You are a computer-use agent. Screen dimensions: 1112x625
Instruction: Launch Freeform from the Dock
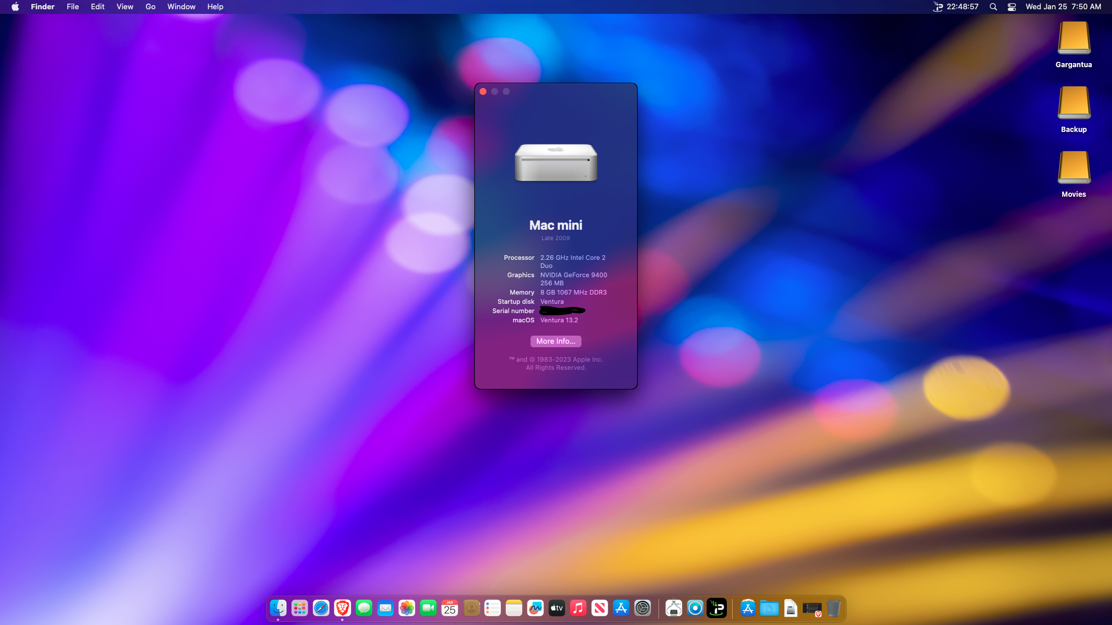click(x=535, y=608)
